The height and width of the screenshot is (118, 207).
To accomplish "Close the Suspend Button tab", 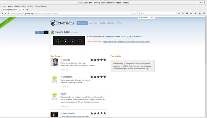I will 24,10.
